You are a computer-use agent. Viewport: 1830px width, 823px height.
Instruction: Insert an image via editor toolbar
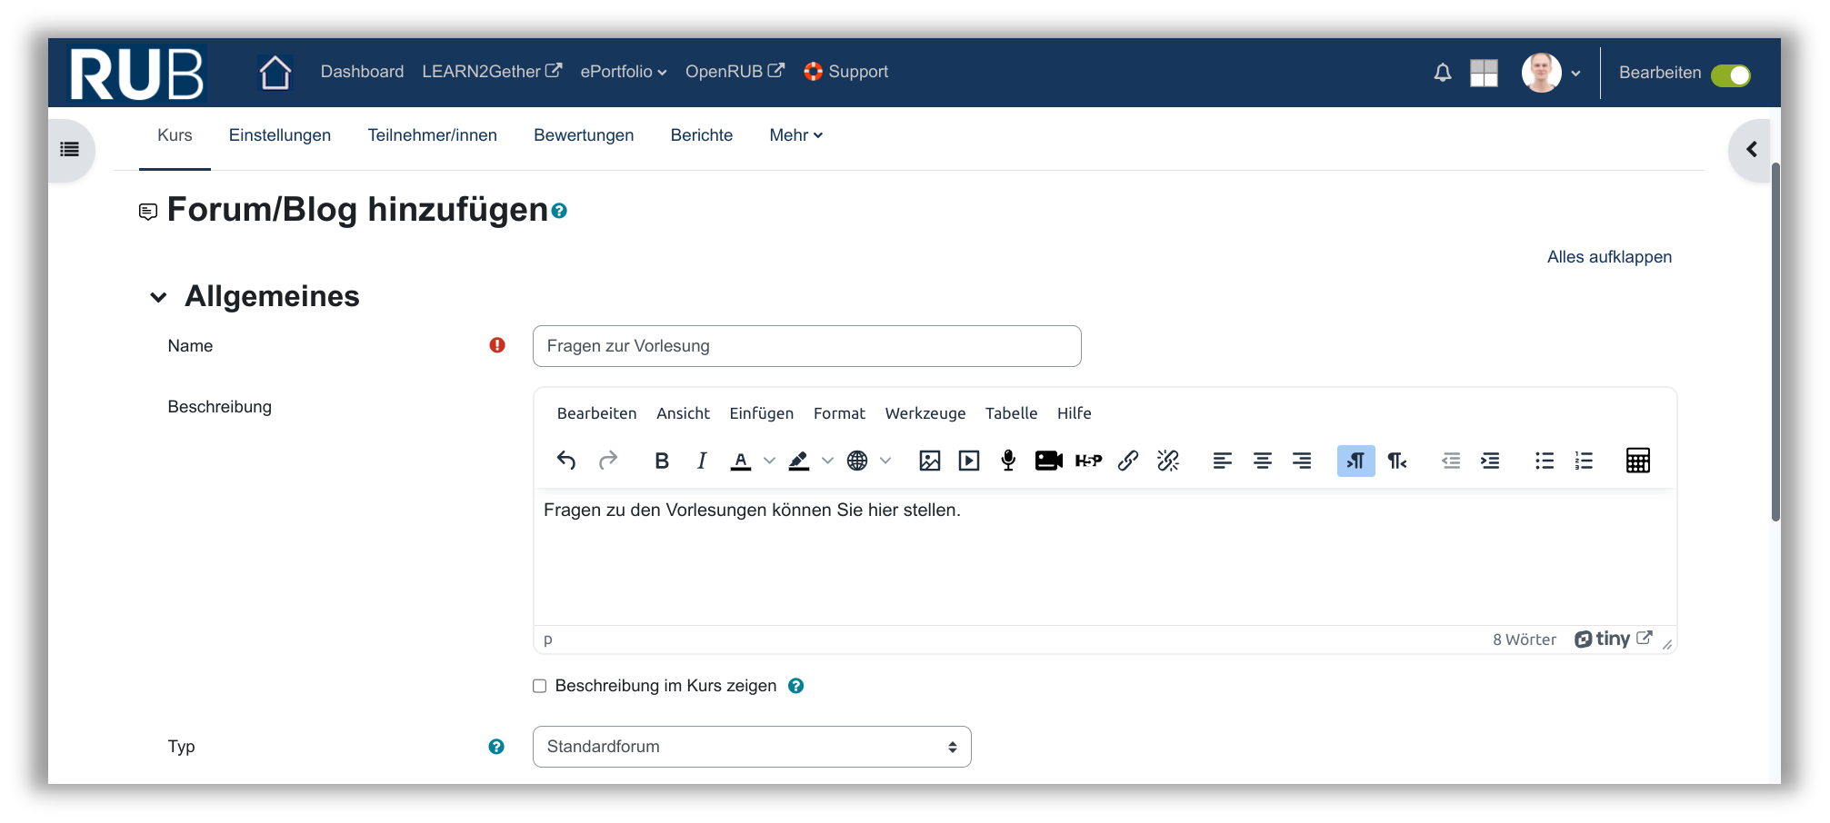pos(929,461)
